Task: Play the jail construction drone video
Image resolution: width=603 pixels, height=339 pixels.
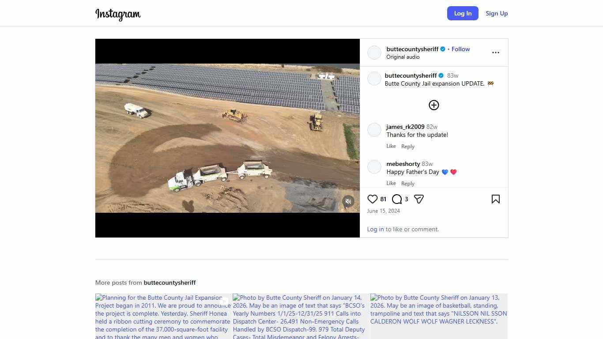Action: tap(227, 138)
